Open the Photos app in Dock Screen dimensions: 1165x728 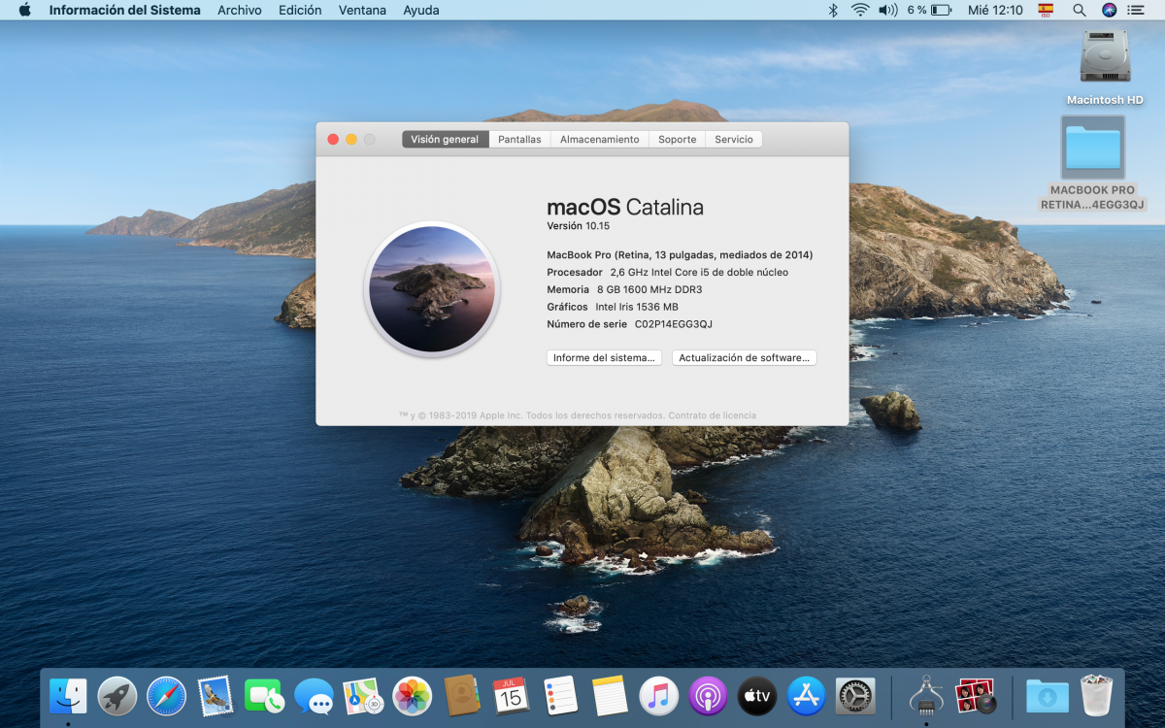pyautogui.click(x=412, y=696)
